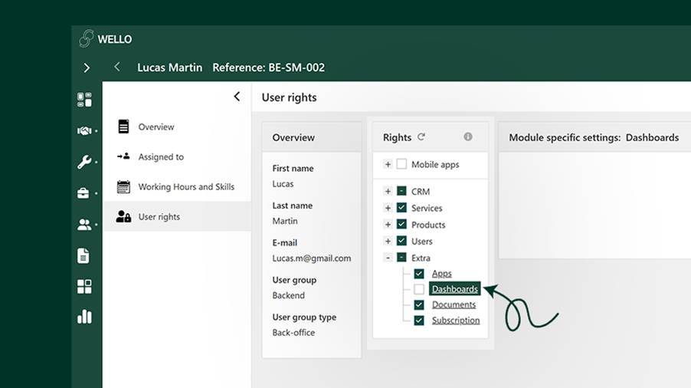Screen dimensions: 691x388
Task: Select the Users label in Rights
Action: pyautogui.click(x=422, y=242)
